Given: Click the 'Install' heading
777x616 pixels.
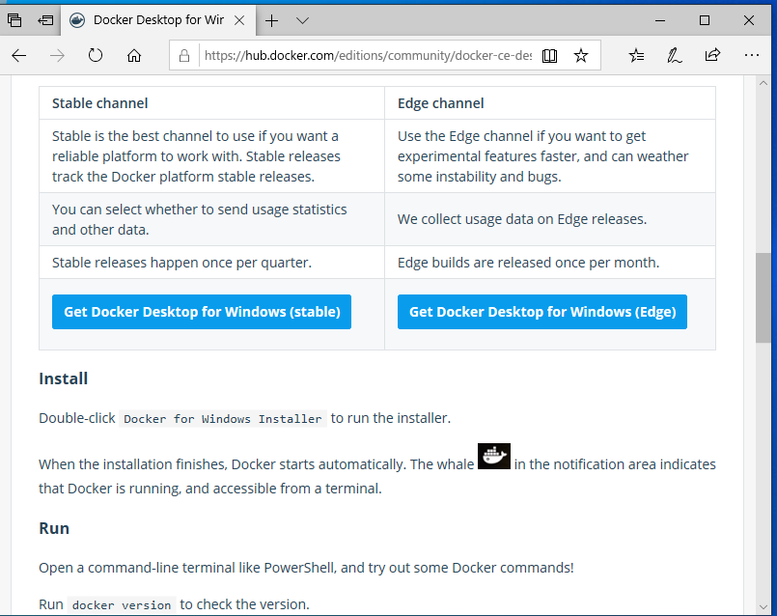Looking at the screenshot, I should coord(64,378).
